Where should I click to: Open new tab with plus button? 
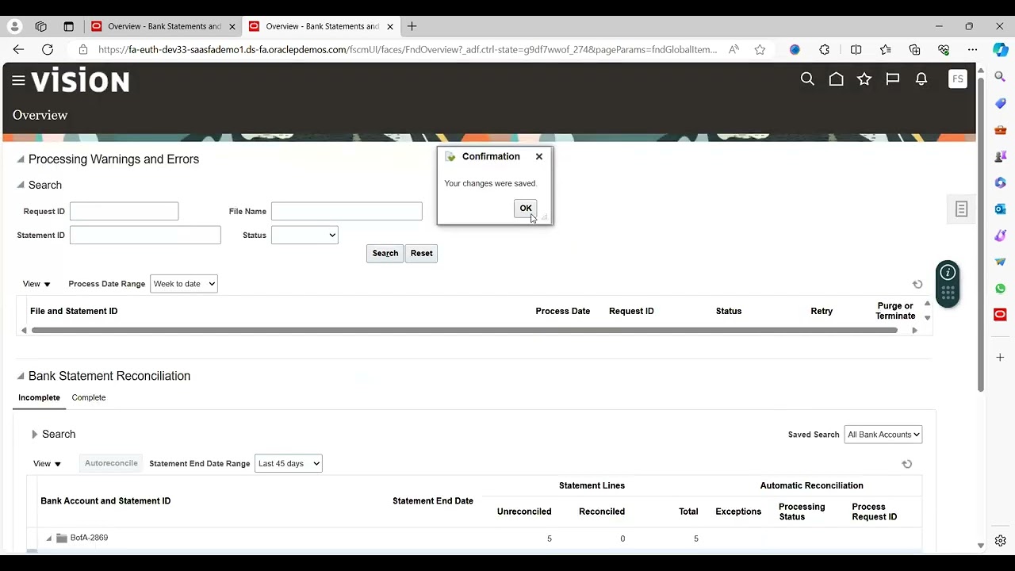(412, 26)
